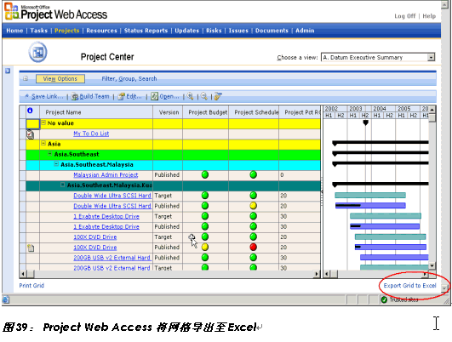Screen dimensions: 452x342
Task: Click the Edit icon in the toolbar
Action: [x=122, y=96]
